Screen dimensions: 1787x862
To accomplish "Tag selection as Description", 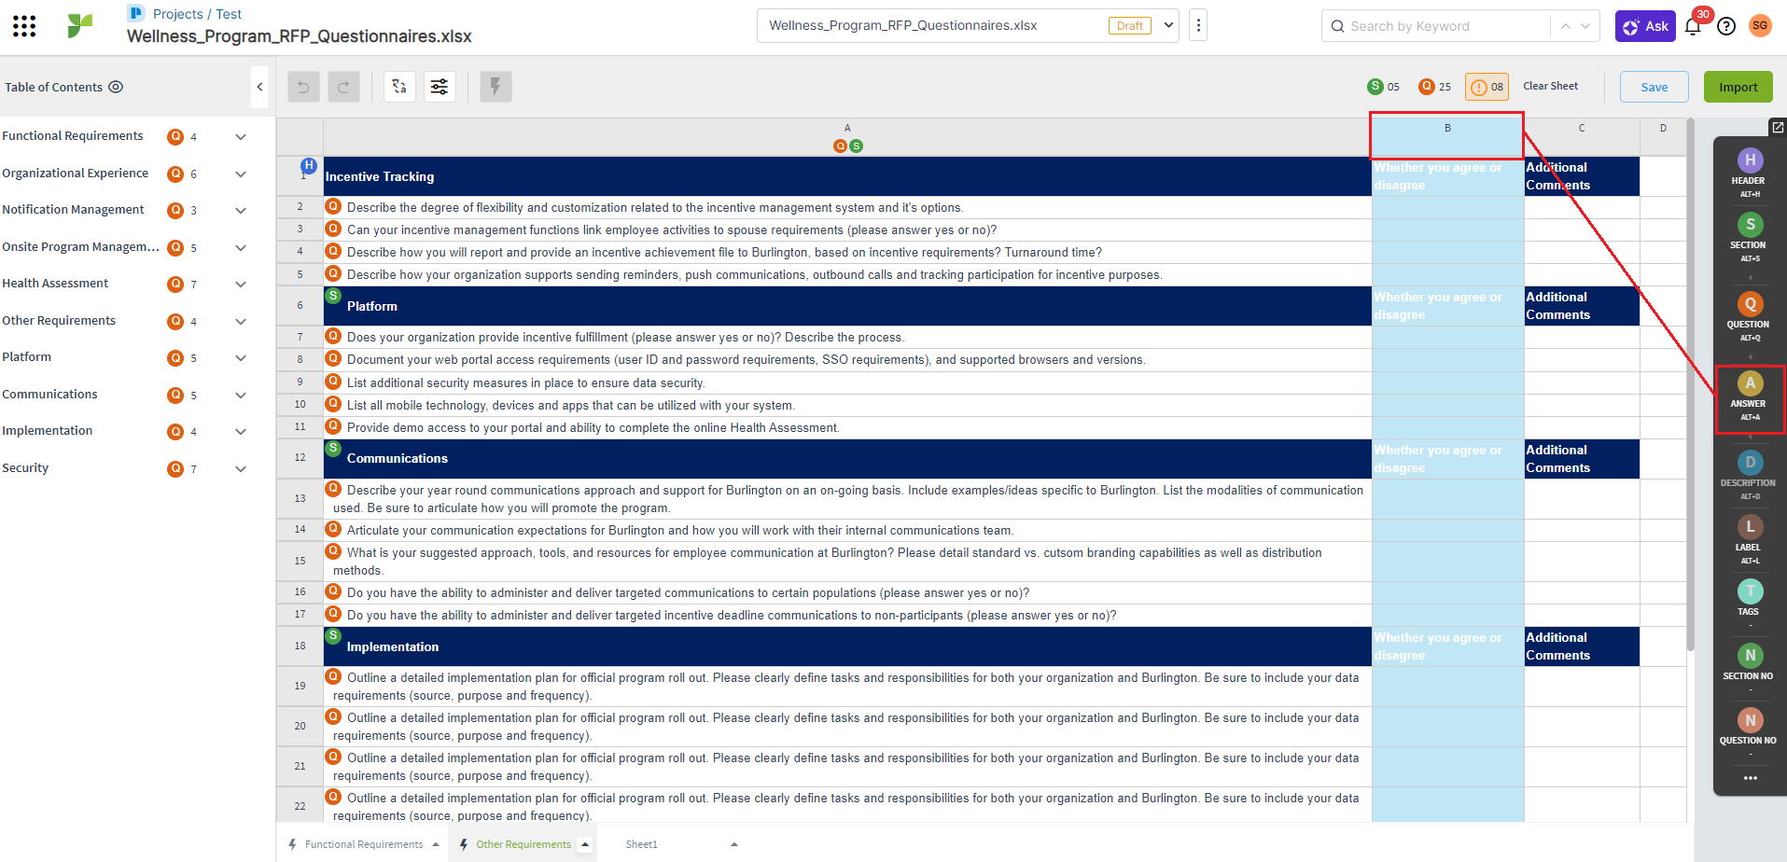I will pos(1750,475).
